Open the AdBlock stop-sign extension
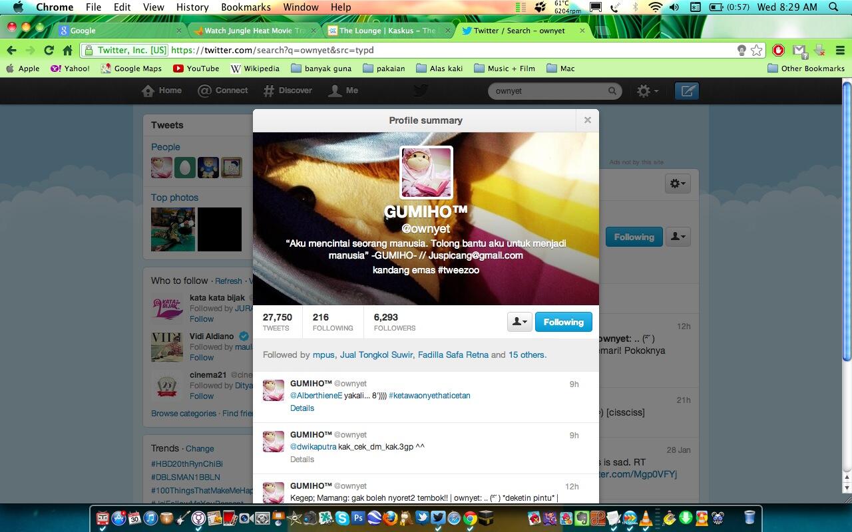 coord(778,50)
